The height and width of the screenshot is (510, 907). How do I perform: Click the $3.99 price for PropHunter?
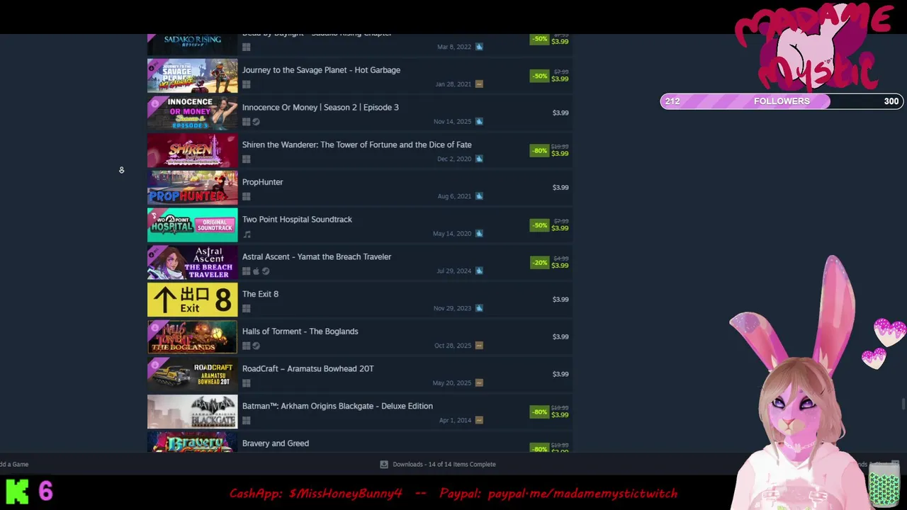(560, 188)
